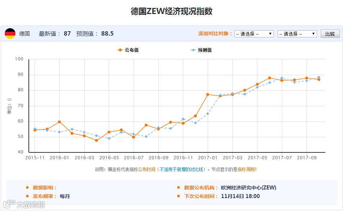Open the first 请选择 comparison dropdown

click(x=254, y=34)
